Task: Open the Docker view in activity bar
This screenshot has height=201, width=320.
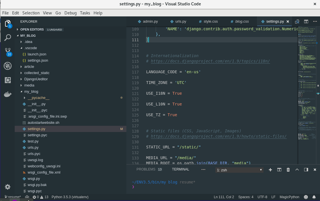Action: click(x=8, y=94)
